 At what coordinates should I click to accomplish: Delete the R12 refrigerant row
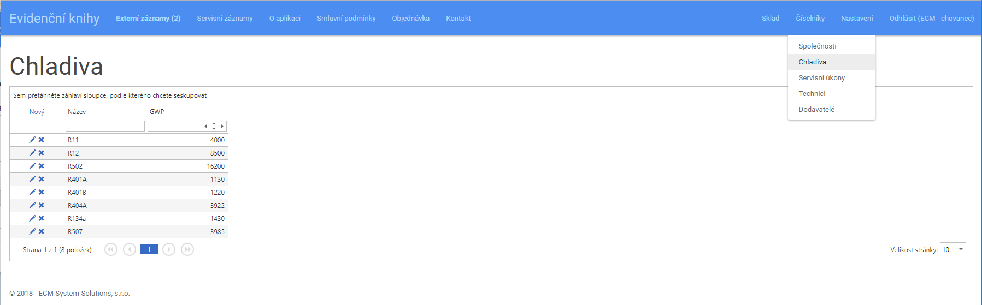click(41, 153)
